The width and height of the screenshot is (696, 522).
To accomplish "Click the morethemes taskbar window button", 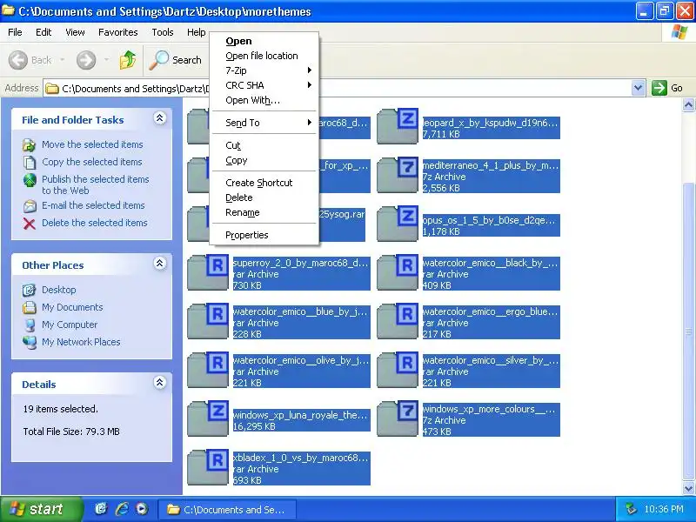I will tap(227, 510).
